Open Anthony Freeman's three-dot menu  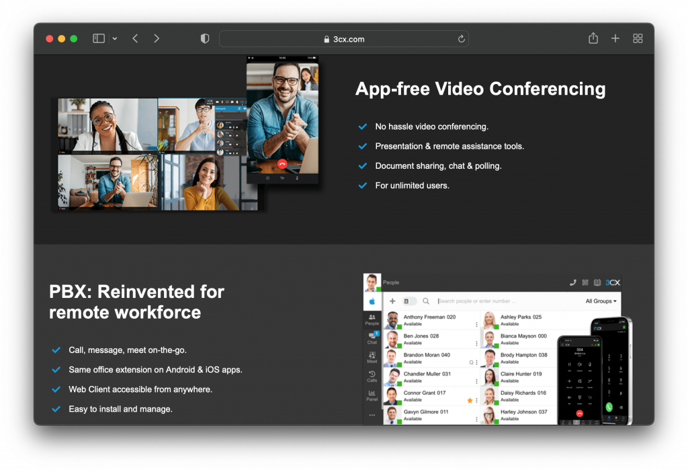476,324
